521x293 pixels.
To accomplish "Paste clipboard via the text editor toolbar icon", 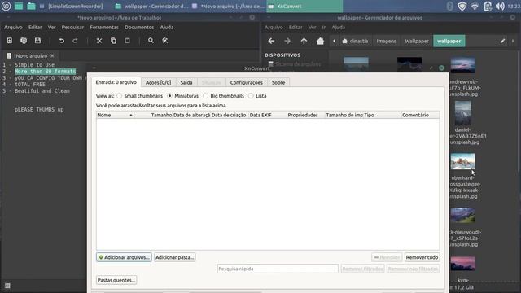I will (x=127, y=41).
